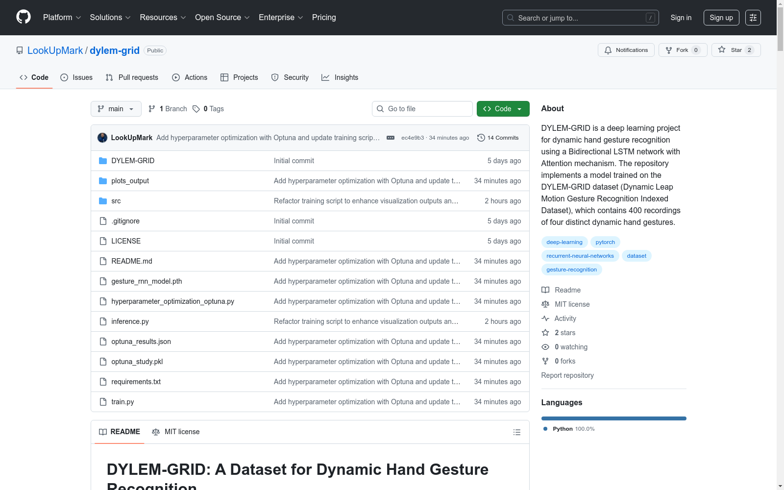Click the inference.py file icon
Viewport: 784px width, 490px height.
pos(103,321)
